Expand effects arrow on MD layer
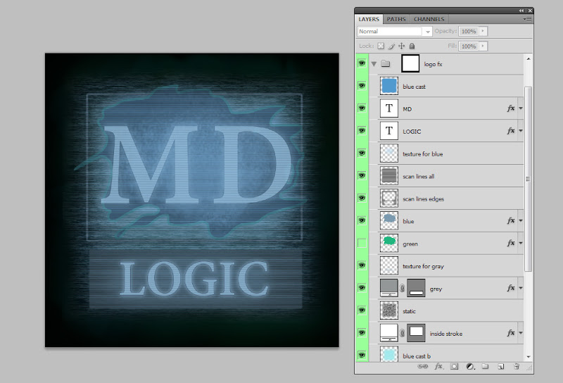 520,108
